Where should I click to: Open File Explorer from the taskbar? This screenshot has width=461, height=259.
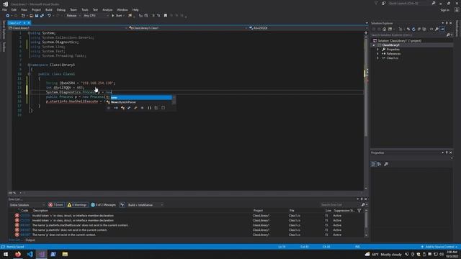65,254
